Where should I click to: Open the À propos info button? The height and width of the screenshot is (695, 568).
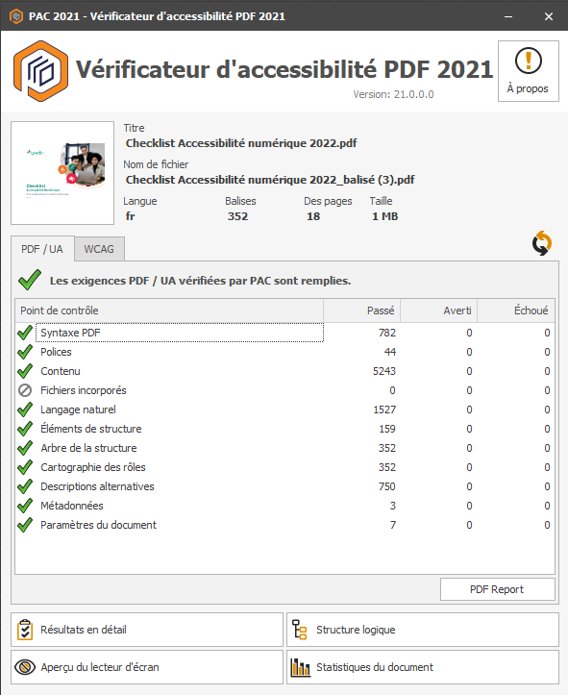[x=529, y=71]
